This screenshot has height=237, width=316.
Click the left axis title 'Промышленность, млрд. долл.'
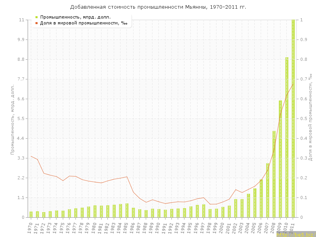click(x=13, y=118)
